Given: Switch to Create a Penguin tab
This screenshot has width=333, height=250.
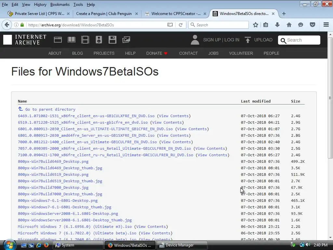Looking at the screenshot, I should (107, 14).
